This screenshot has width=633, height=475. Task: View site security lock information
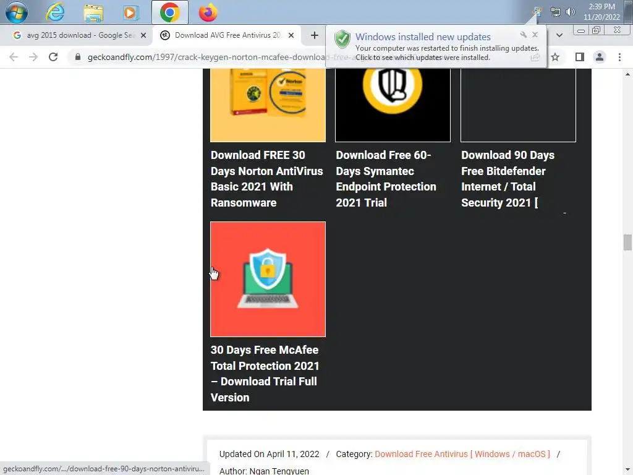tap(78, 57)
